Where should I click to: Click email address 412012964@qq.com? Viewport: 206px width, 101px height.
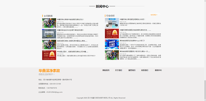click(54, 92)
